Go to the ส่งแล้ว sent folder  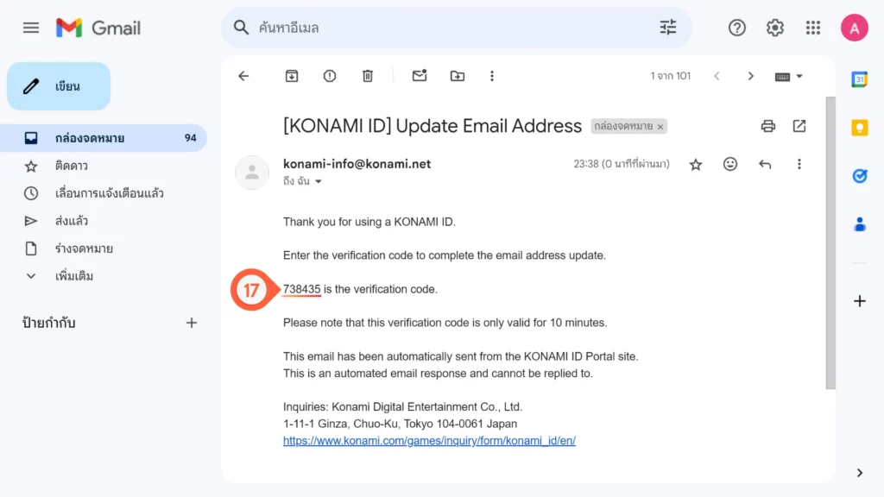72,221
